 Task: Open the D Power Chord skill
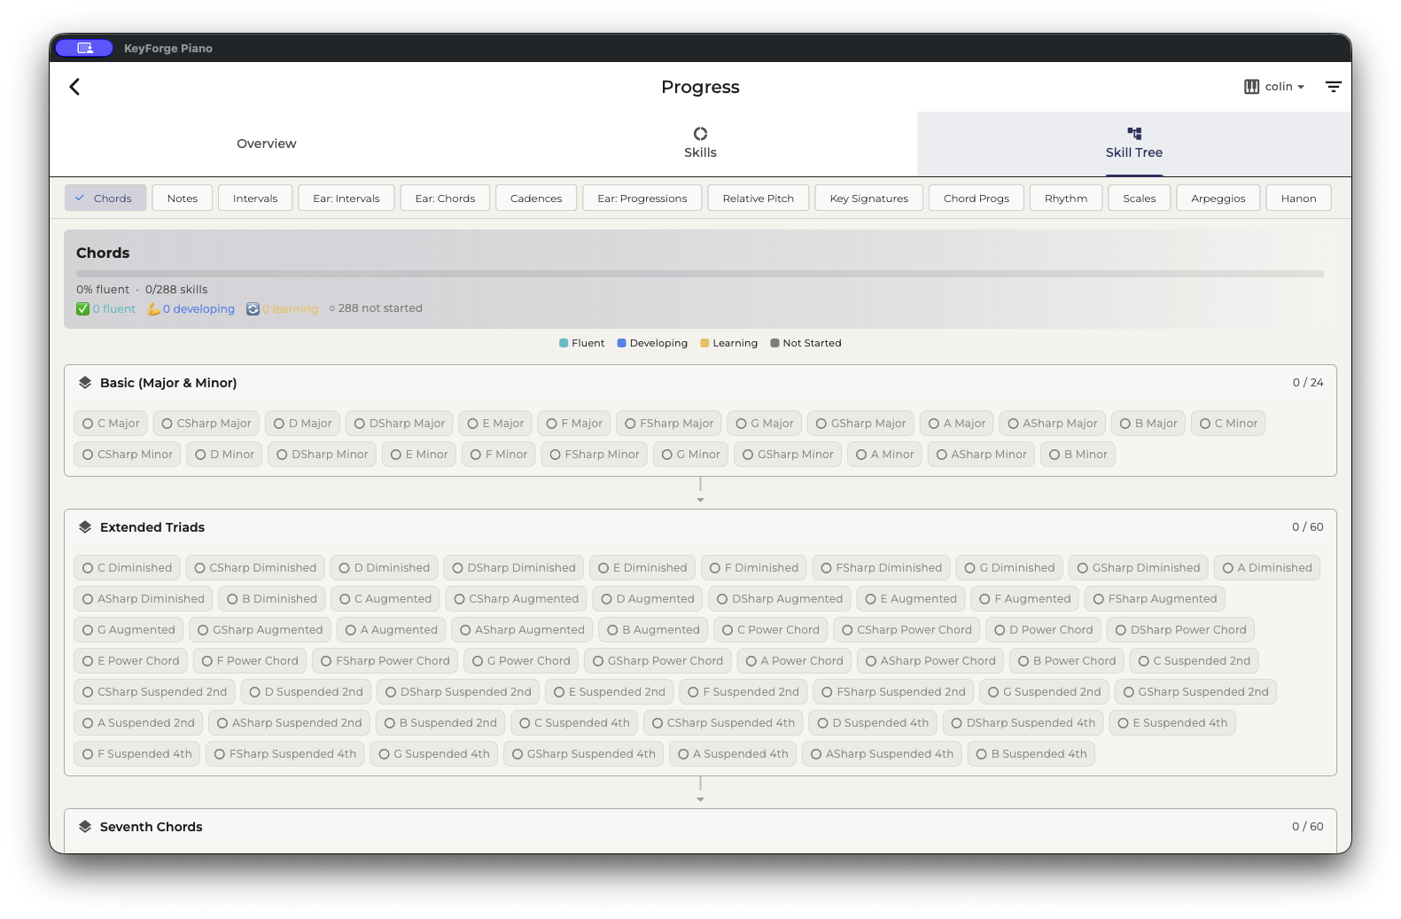pyautogui.click(x=1044, y=630)
